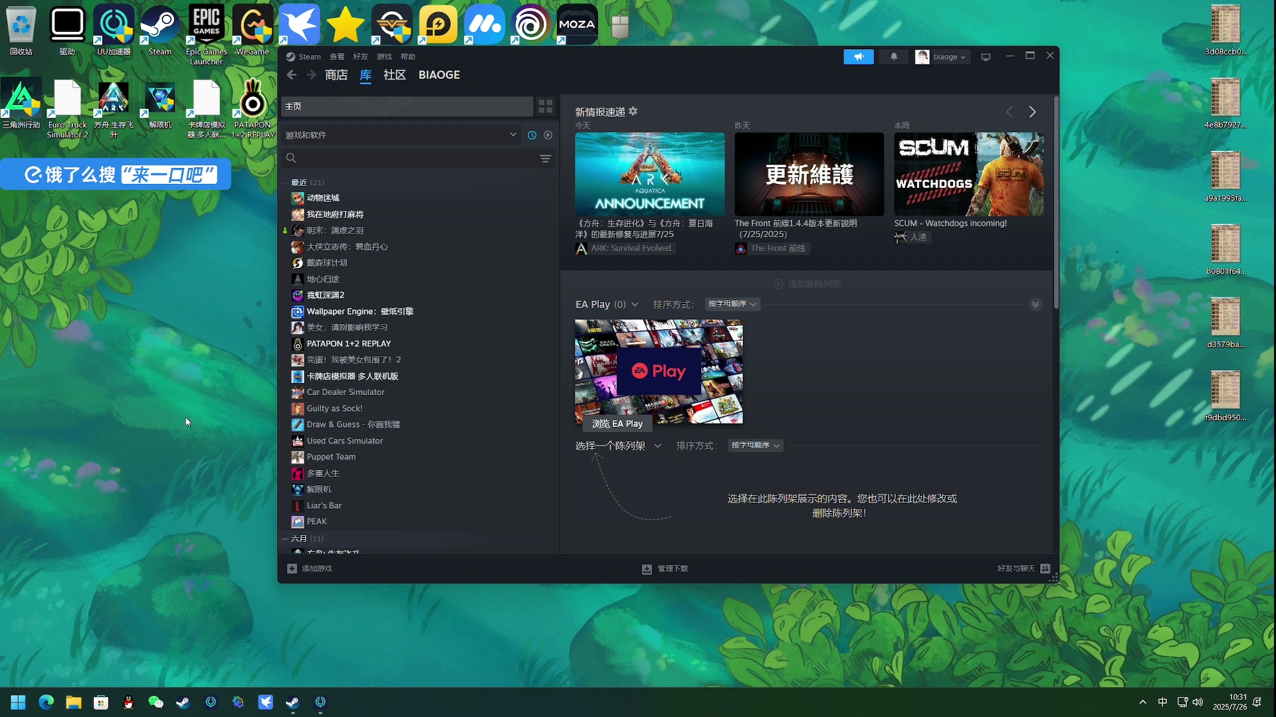Go back with the left arrow in Steam
The width and height of the screenshot is (1276, 717).
(x=291, y=75)
